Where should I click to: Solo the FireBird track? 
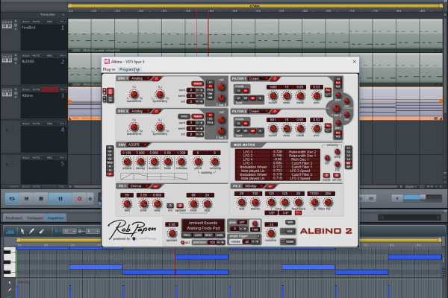[x=26, y=22]
